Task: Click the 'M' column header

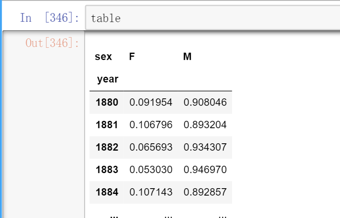Action: pyautogui.click(x=187, y=57)
